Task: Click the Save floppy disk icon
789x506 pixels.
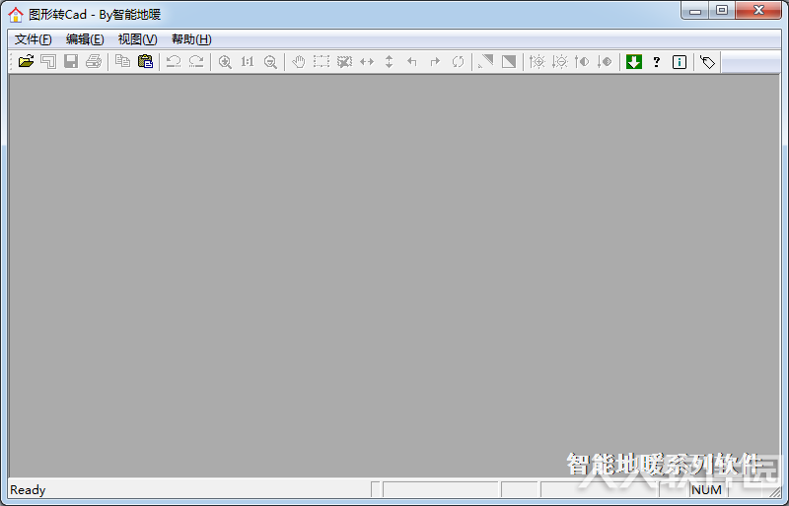Action: pos(71,61)
